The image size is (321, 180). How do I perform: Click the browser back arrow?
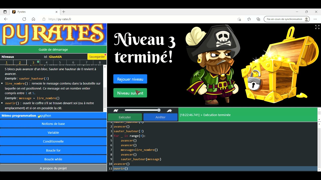point(6,19)
